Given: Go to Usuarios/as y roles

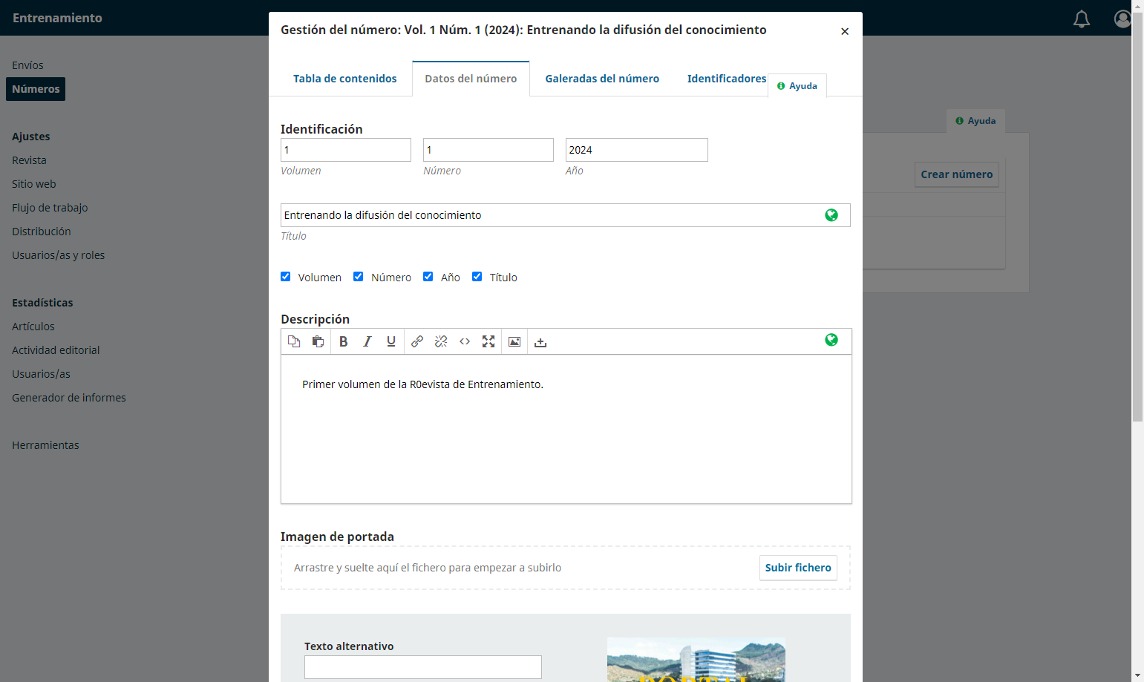Looking at the screenshot, I should pos(58,255).
